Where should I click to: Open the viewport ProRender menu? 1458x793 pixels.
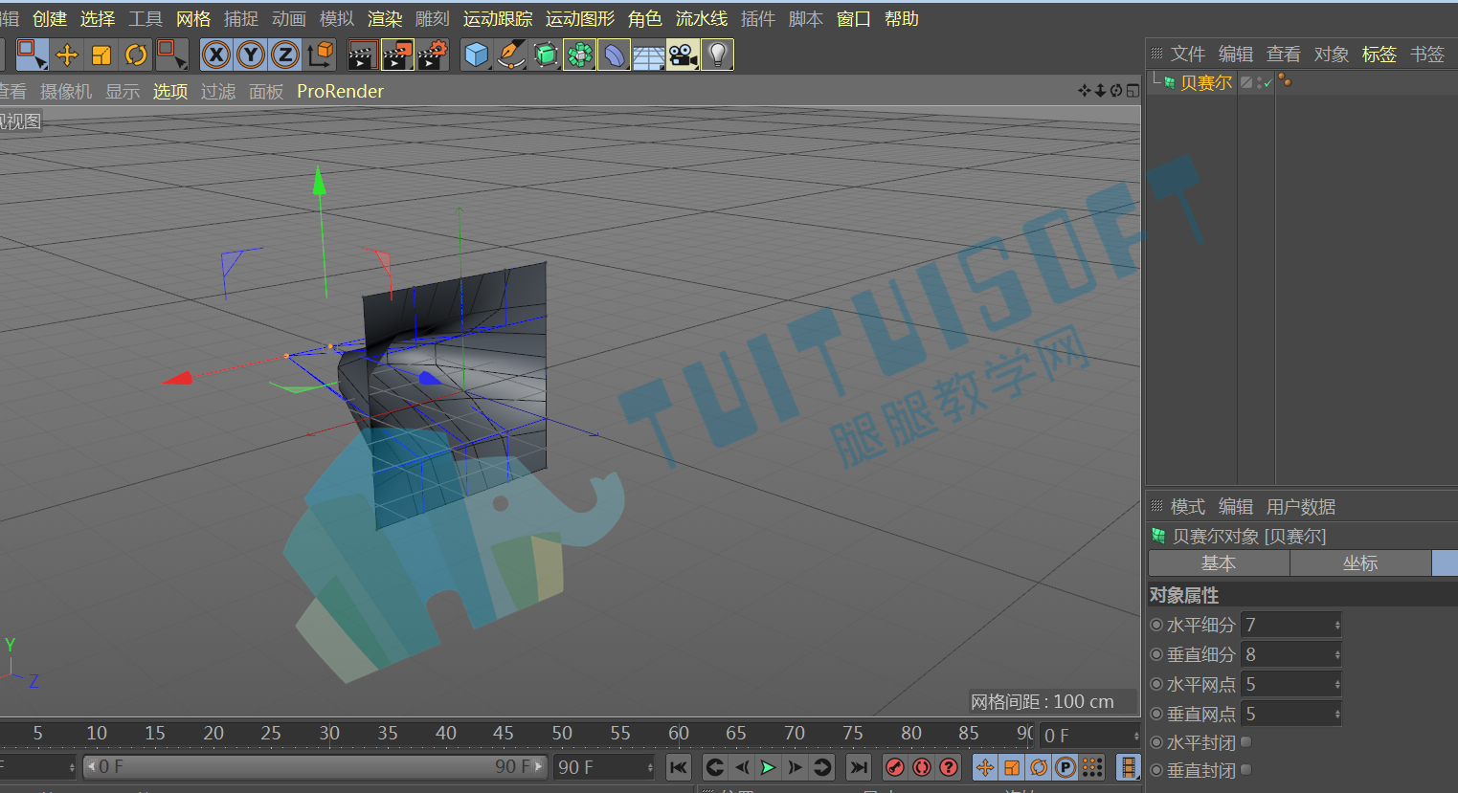[340, 91]
